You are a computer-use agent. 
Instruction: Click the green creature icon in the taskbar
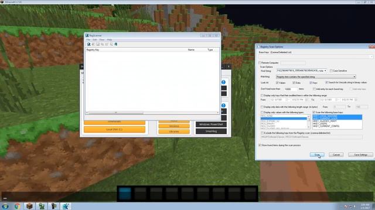click(42, 206)
